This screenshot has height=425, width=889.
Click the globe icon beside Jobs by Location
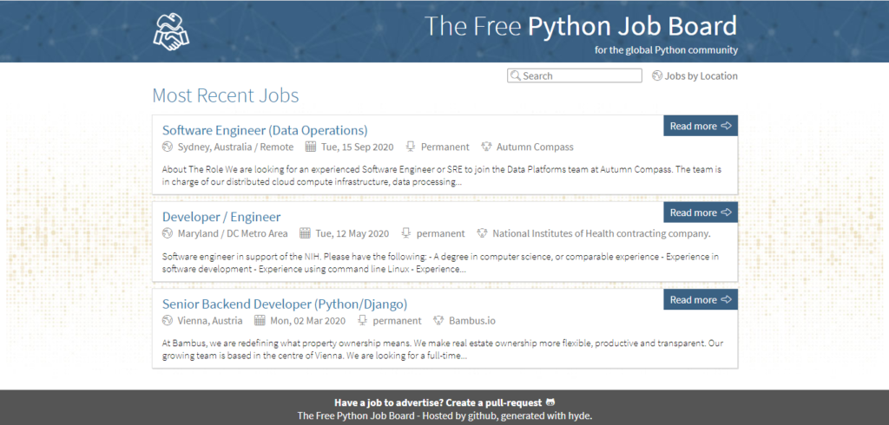(x=657, y=76)
